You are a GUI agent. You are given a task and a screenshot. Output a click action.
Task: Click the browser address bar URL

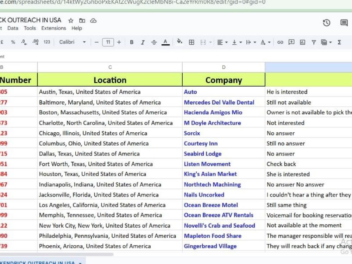132,2
